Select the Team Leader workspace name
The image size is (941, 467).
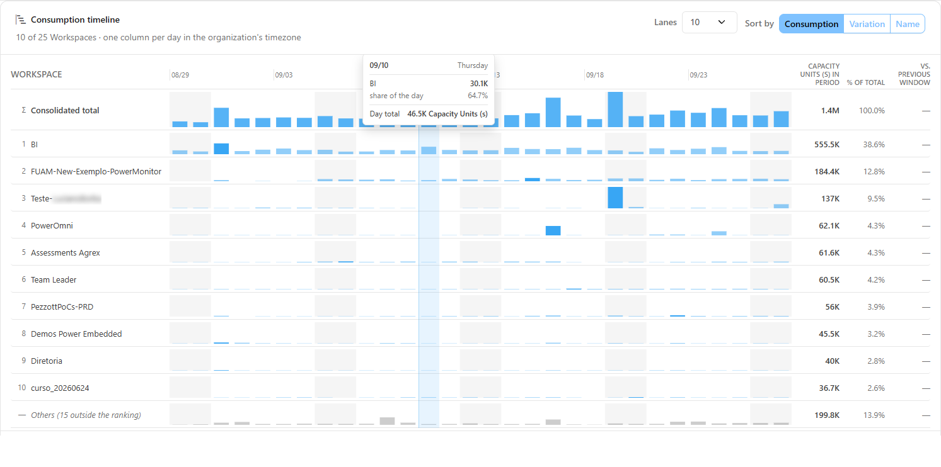[54, 279]
